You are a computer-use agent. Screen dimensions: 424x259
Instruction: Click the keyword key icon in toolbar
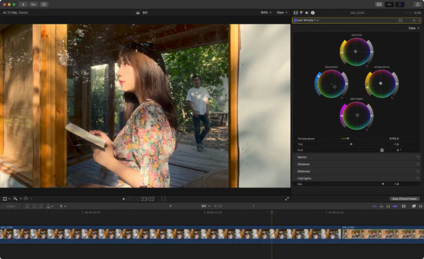click(x=33, y=4)
